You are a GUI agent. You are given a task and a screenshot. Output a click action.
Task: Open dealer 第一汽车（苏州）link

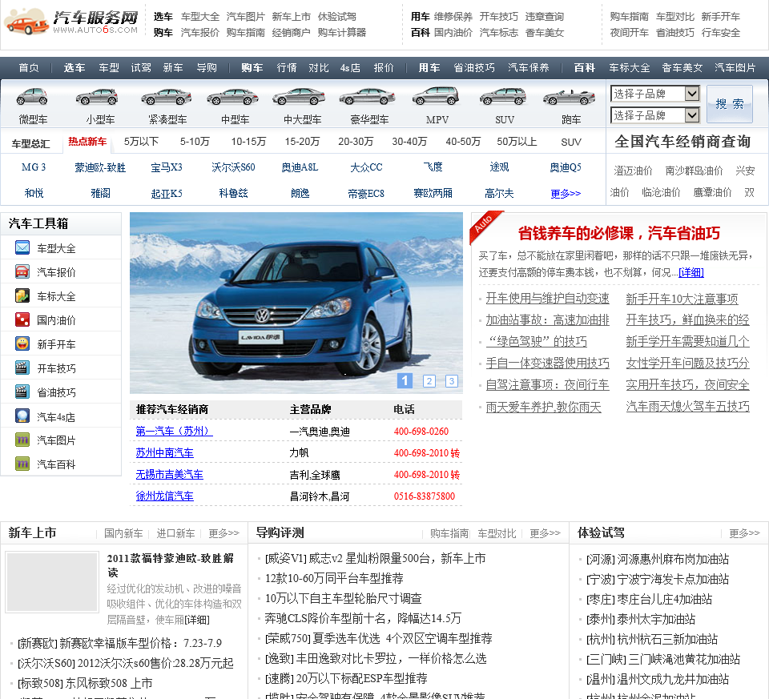174,432
